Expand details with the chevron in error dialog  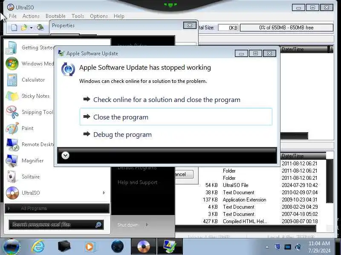click(x=65, y=155)
